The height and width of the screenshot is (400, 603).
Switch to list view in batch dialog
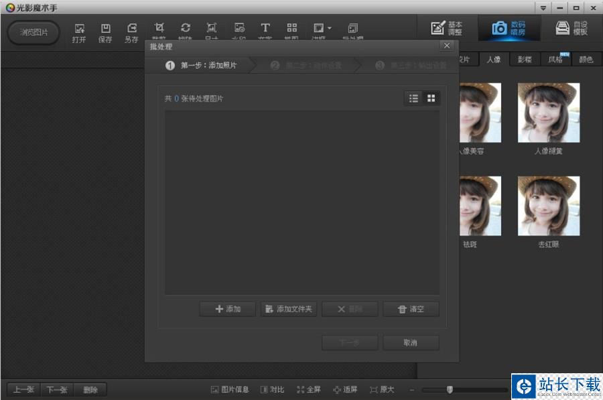tap(413, 98)
